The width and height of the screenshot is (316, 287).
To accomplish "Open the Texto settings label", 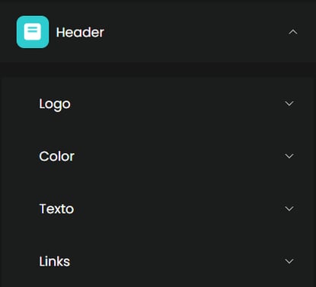I will click(56, 209).
